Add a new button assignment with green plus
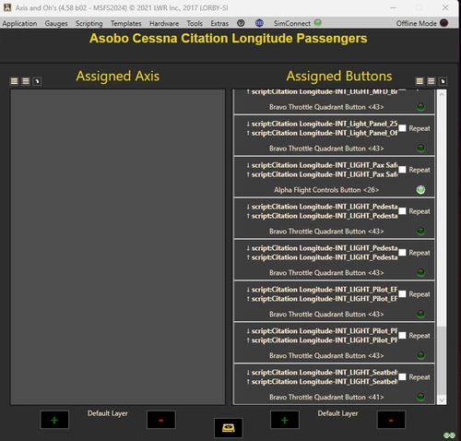461x441 pixels. tap(285, 420)
